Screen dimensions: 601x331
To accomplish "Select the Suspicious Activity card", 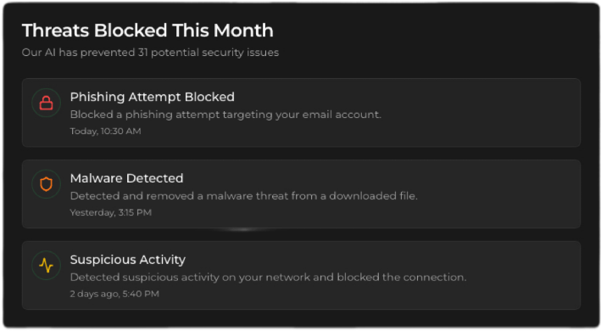I will (301, 275).
